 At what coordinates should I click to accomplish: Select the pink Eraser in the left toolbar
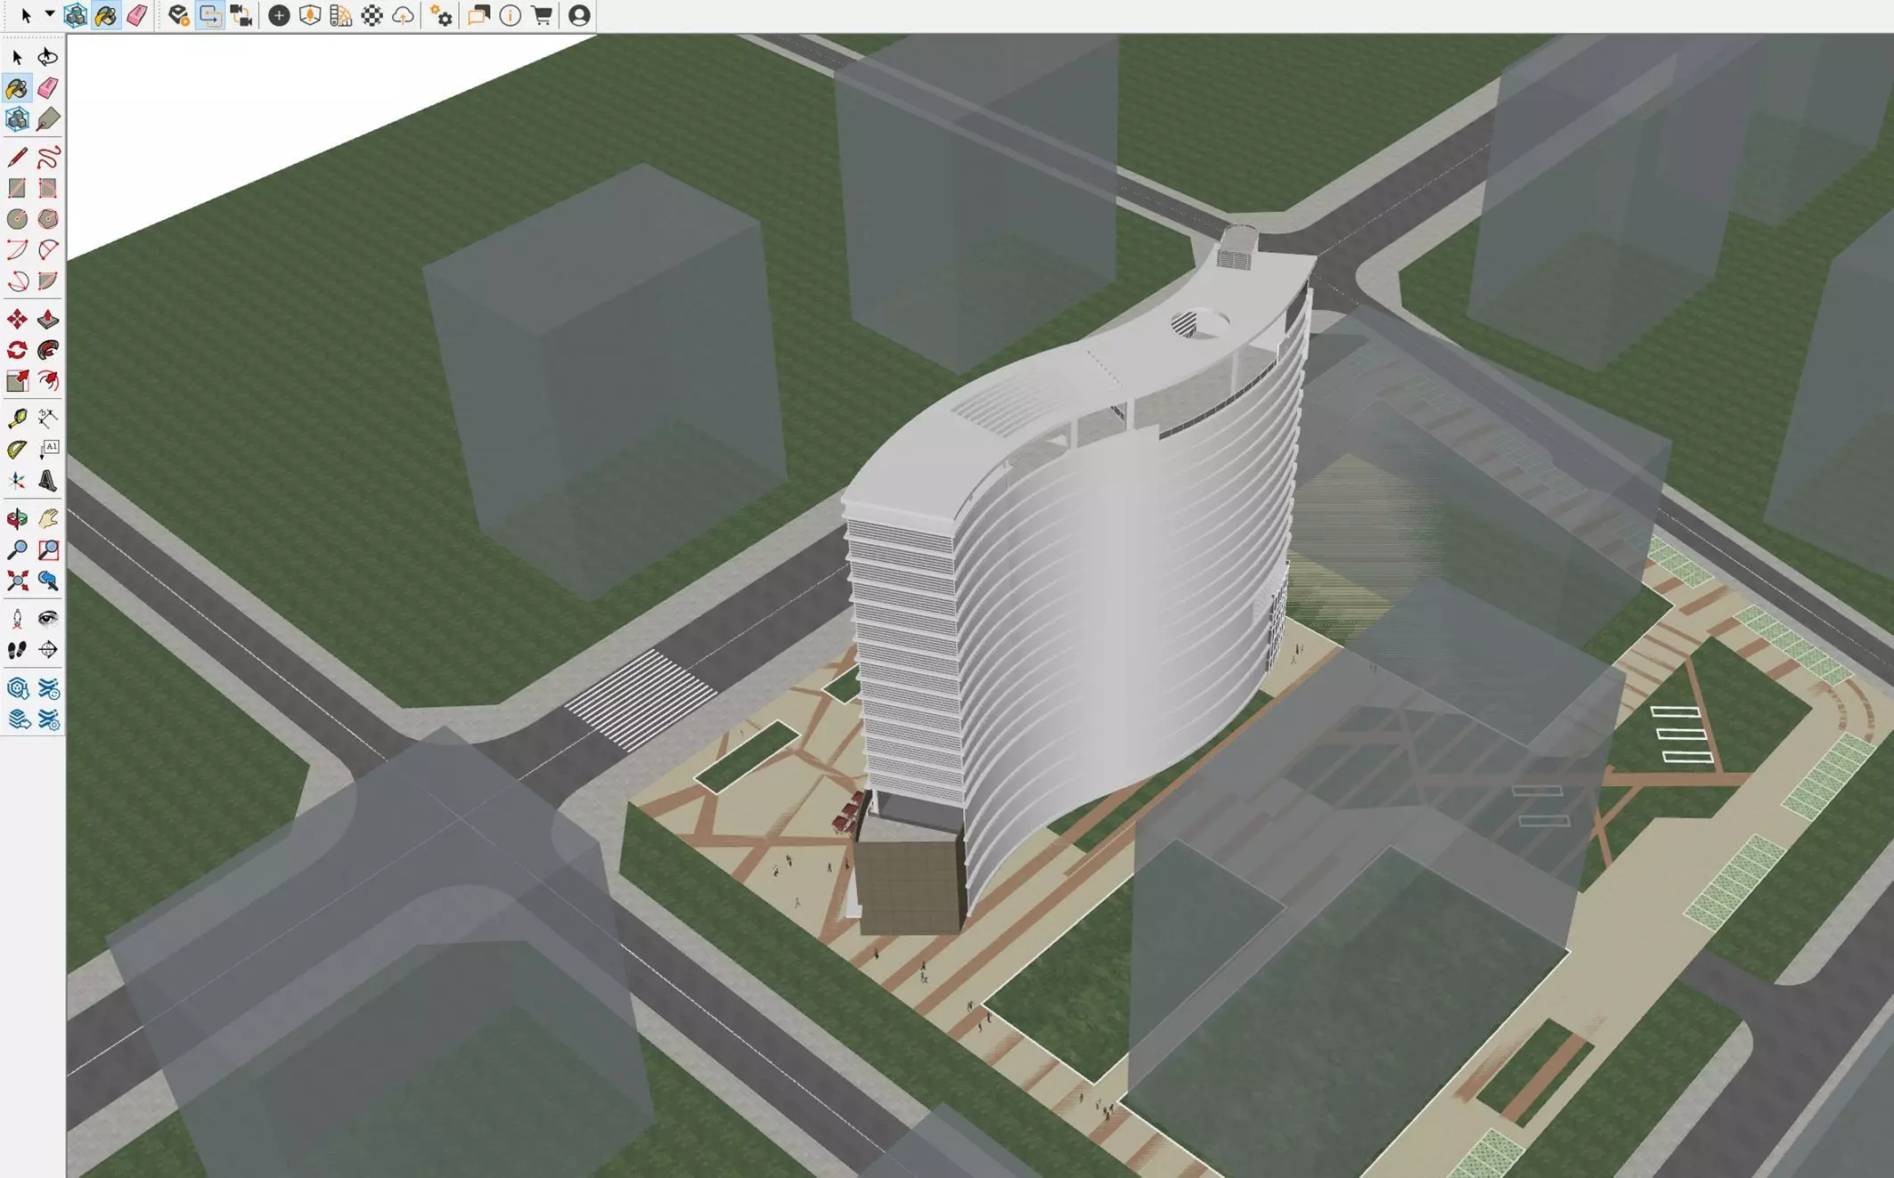click(48, 88)
